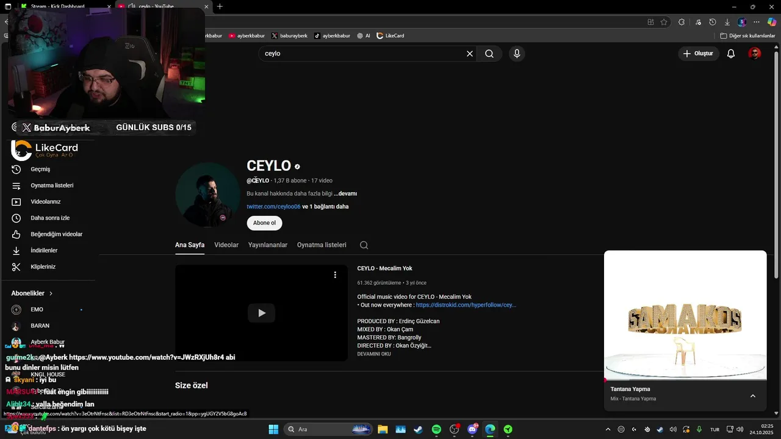Seek on the miniplayer progress bar

(685, 379)
